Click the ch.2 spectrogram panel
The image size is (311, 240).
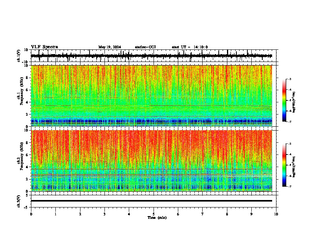pos(152,161)
